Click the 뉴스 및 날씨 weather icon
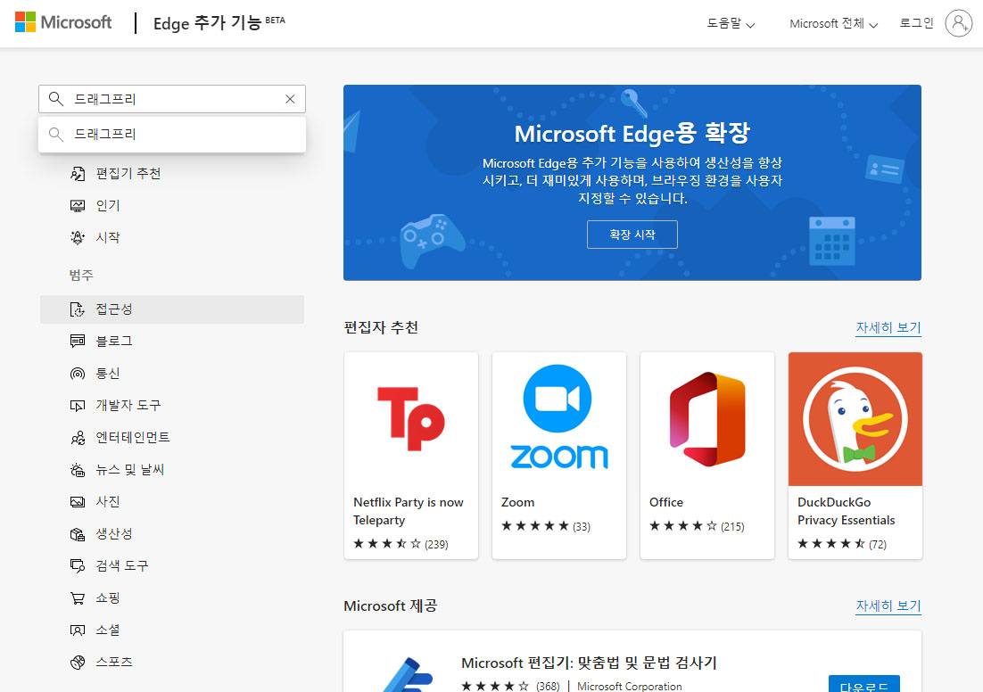Screen dimensions: 983x692 click(x=78, y=469)
